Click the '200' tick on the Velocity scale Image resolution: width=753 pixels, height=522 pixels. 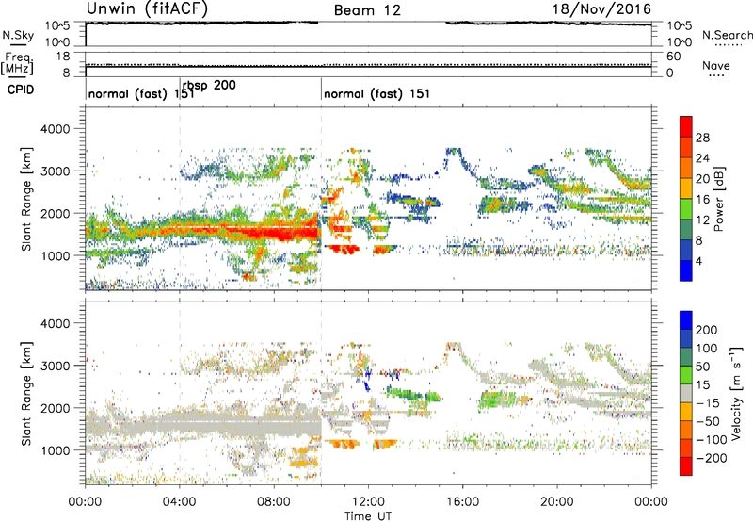coord(707,330)
